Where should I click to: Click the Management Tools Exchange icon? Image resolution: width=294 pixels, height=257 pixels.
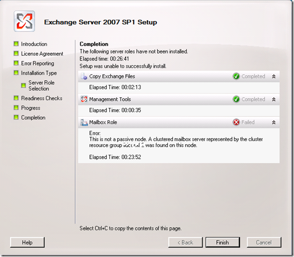[x=84, y=99]
